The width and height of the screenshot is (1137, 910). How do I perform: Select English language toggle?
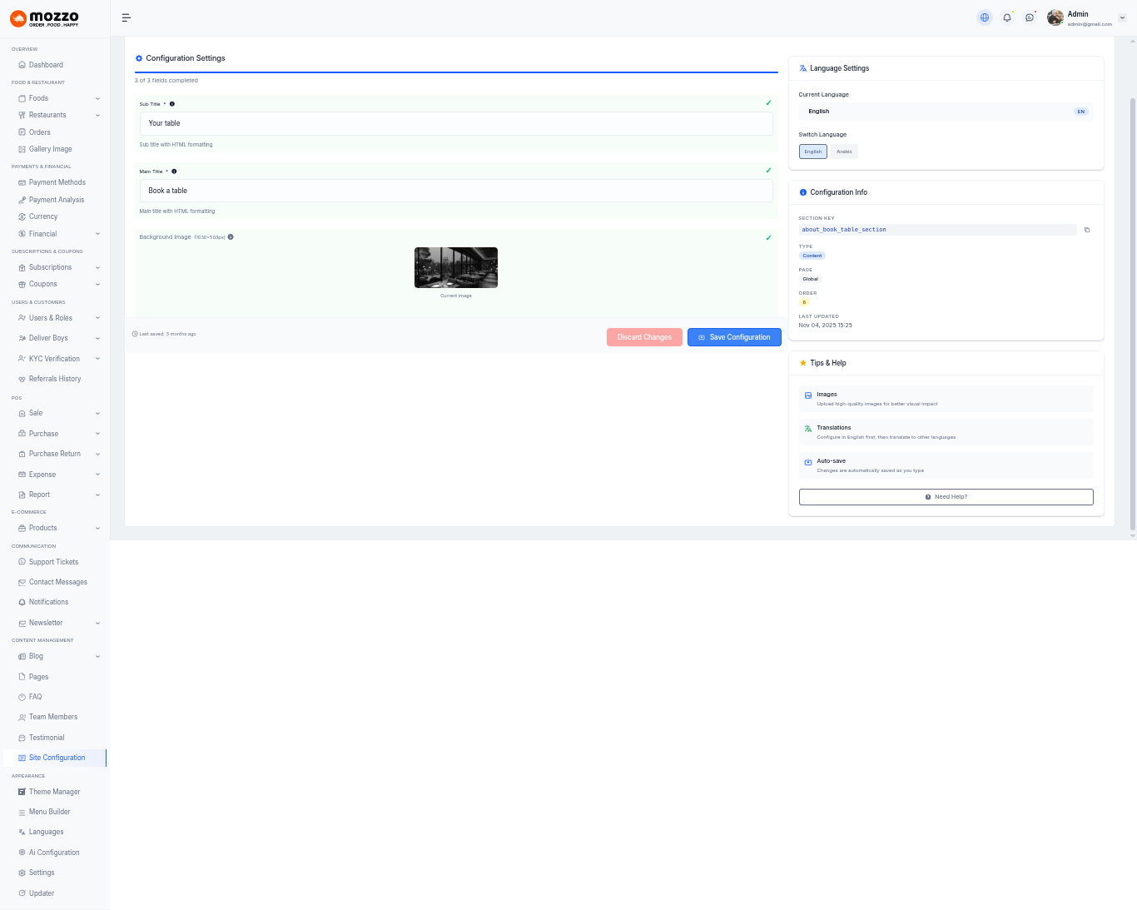point(812,152)
